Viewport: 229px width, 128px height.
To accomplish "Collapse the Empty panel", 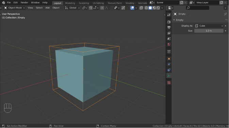I will tap(174, 20).
